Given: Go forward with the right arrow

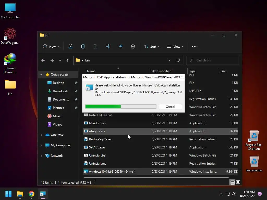Looking at the screenshot, I should point(52,60).
